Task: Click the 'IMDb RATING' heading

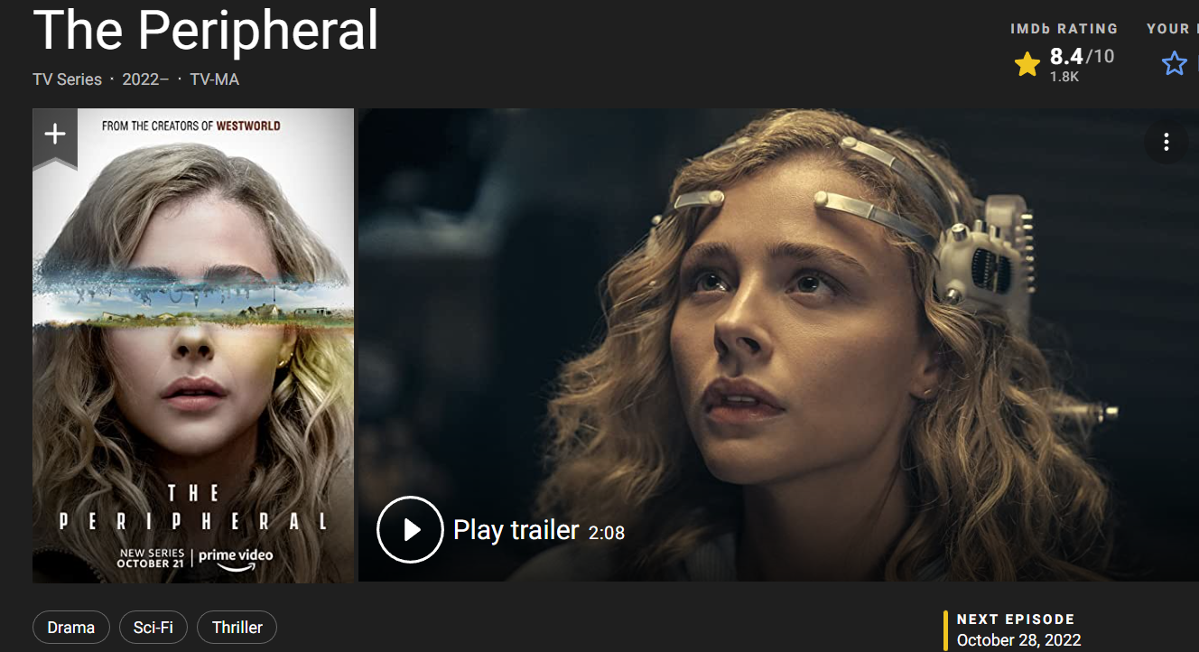Action: click(1064, 29)
